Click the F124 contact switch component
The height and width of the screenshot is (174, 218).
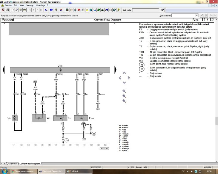coord(81,118)
